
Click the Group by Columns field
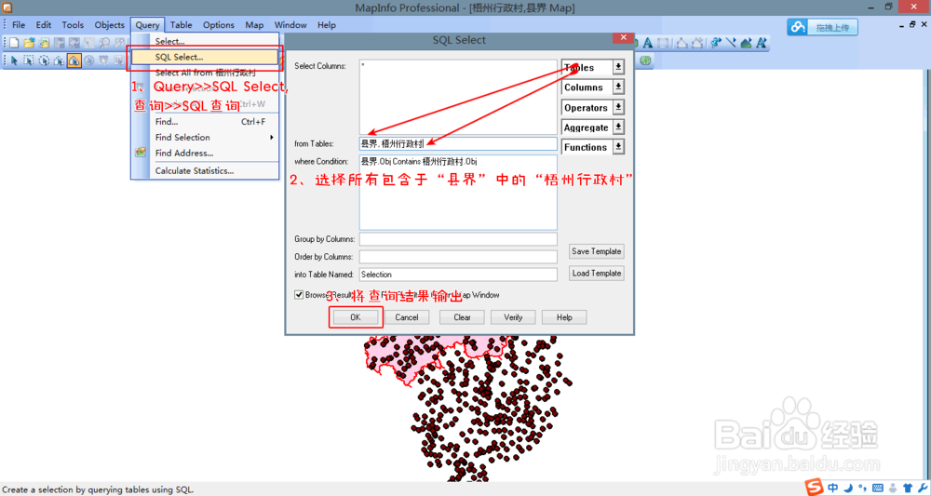[x=458, y=239]
